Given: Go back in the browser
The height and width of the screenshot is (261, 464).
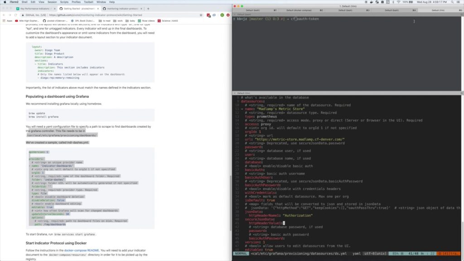Looking at the screenshot, I should click(x=4, y=15).
